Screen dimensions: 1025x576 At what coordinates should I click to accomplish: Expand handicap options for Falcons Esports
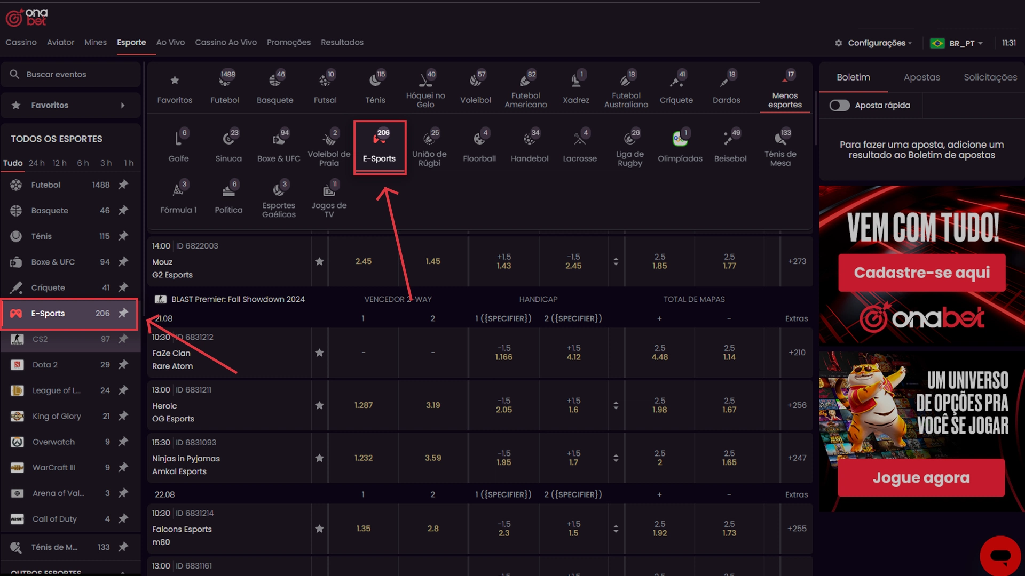pyautogui.click(x=616, y=529)
